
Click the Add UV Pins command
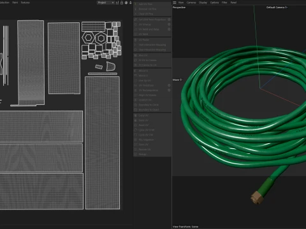(152, 4)
